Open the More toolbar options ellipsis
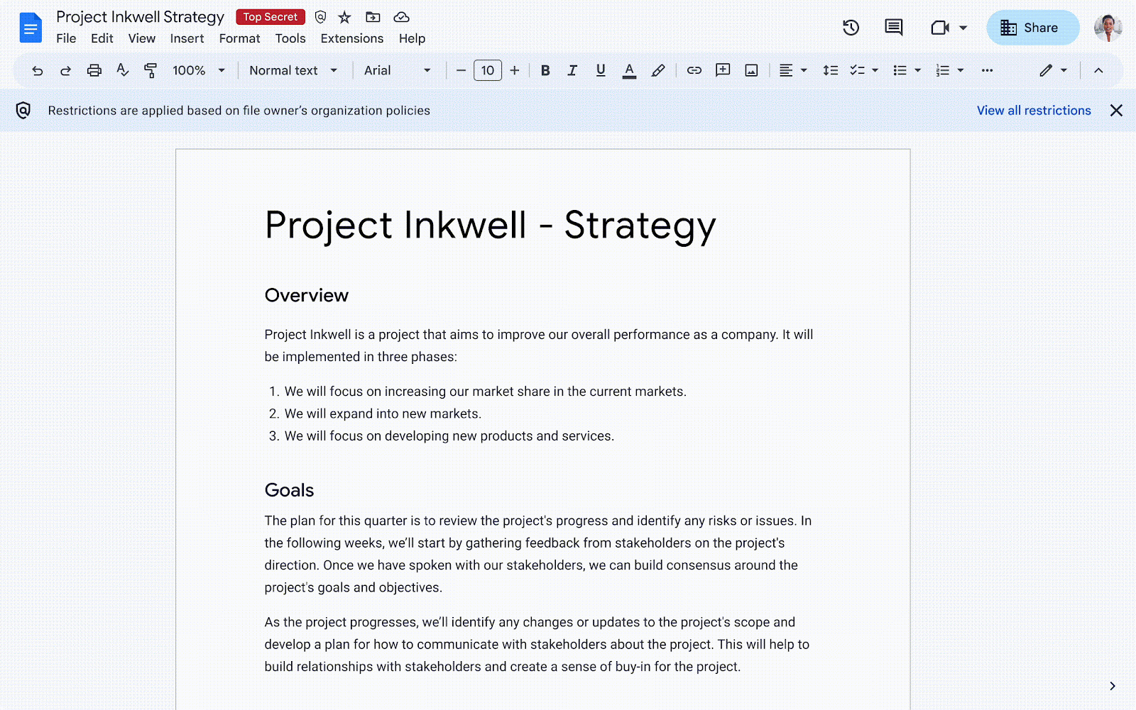The height and width of the screenshot is (710, 1136). (987, 70)
